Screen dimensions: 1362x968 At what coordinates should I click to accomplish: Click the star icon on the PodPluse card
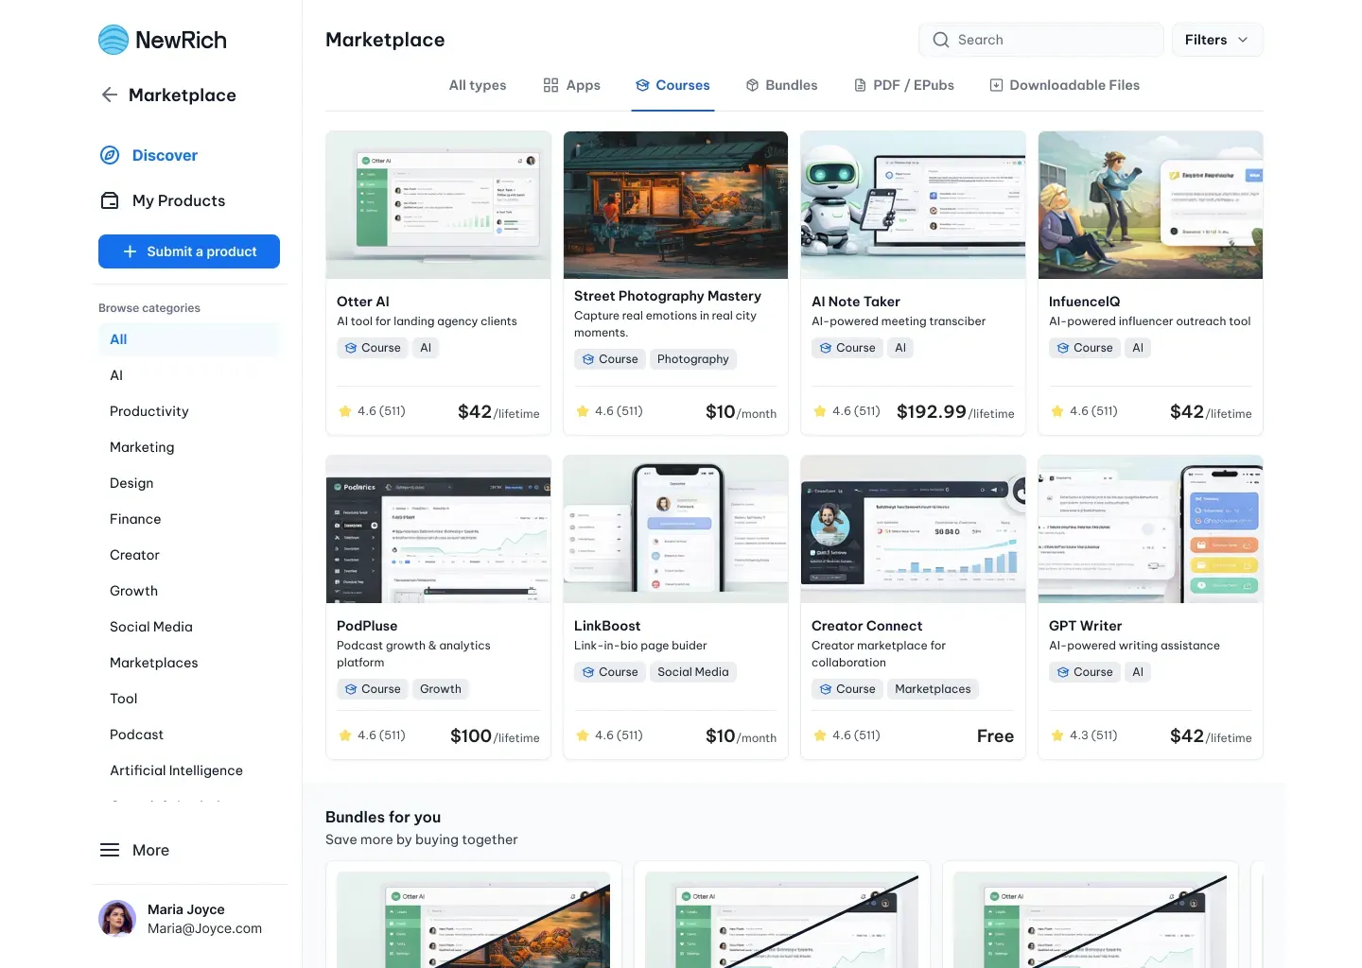click(345, 735)
